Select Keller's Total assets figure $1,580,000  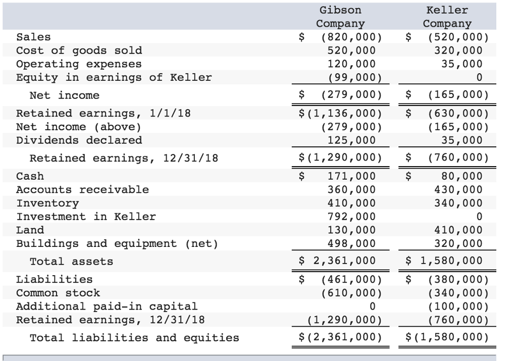(x=447, y=261)
